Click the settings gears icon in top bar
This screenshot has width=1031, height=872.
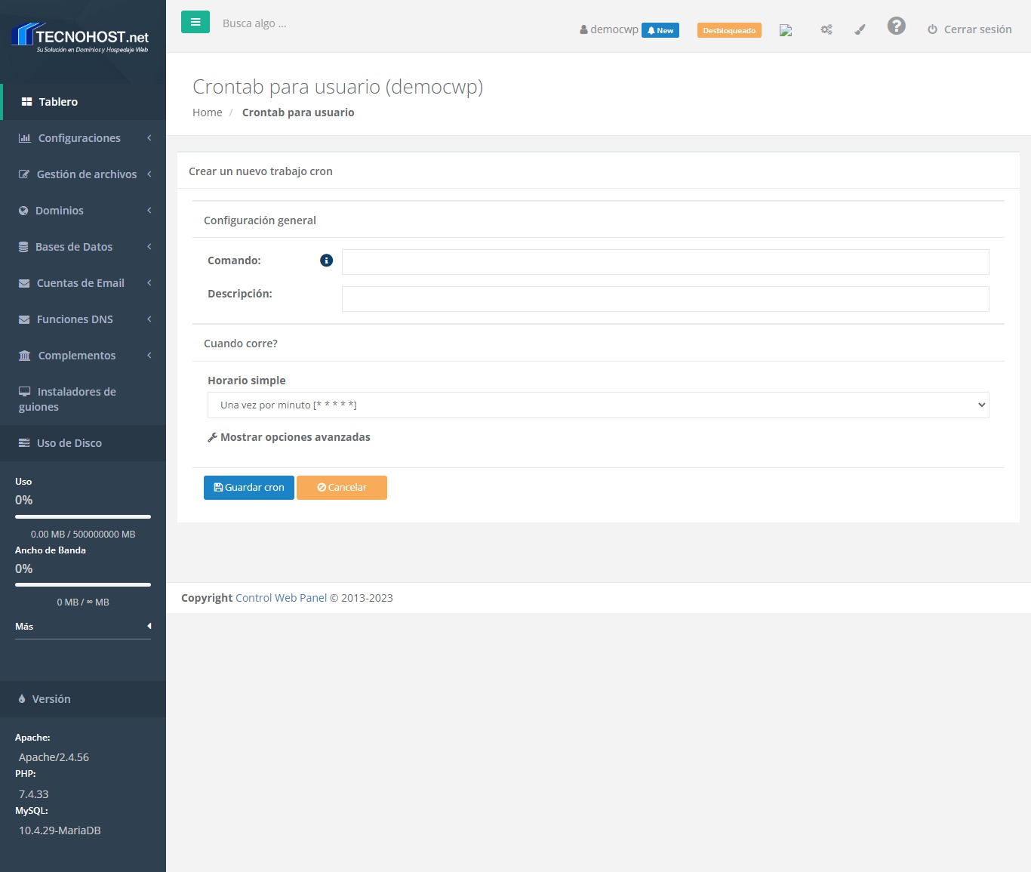pyautogui.click(x=826, y=29)
